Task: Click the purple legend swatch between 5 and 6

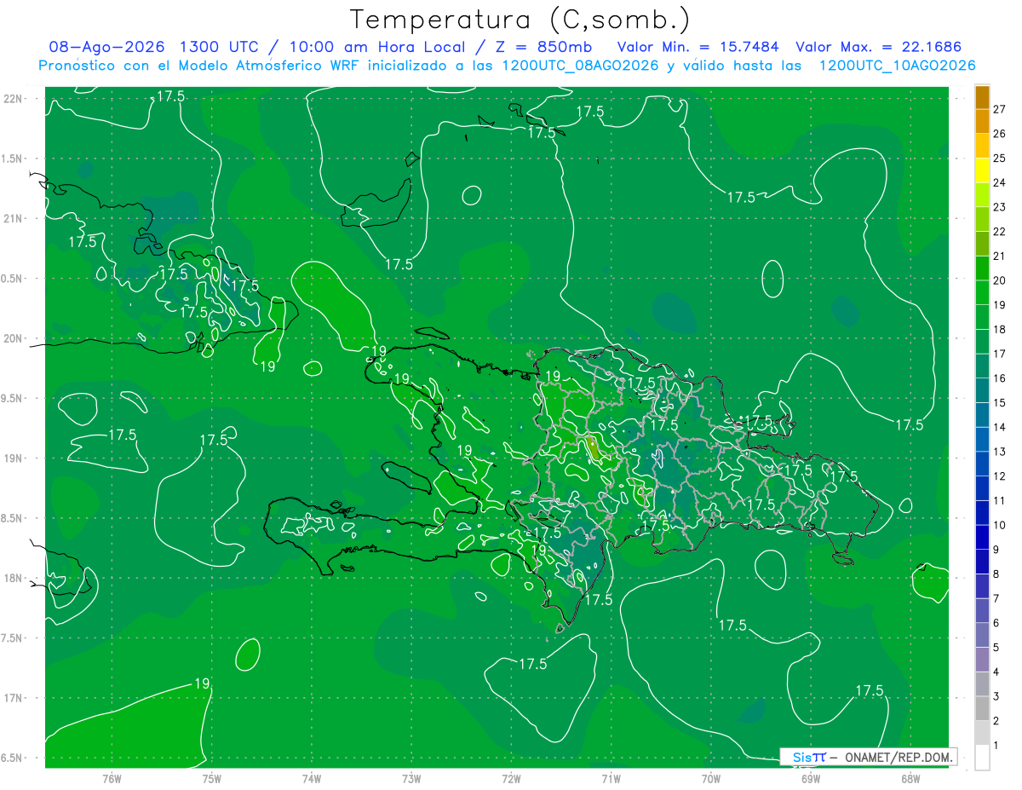Action: tap(982, 636)
